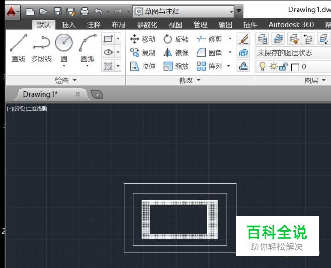Expand the 绘图 panel

click(66, 80)
